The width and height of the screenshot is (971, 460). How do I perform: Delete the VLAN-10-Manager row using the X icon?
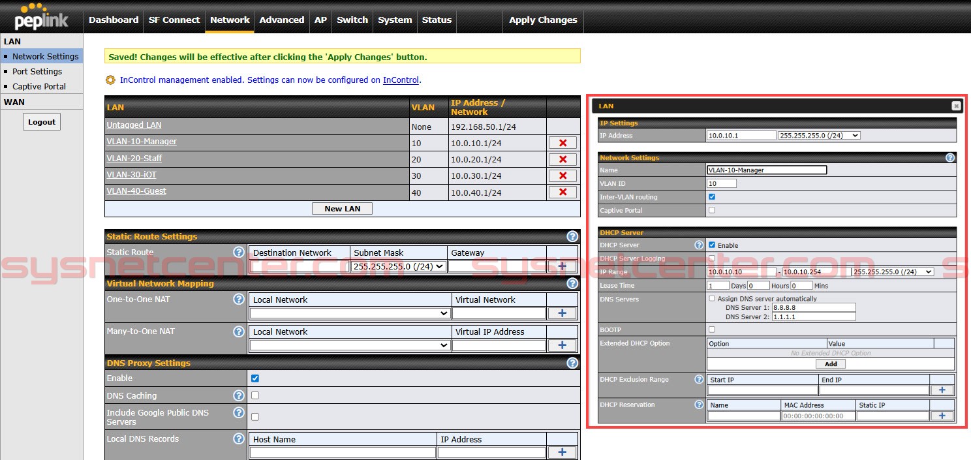tap(563, 143)
